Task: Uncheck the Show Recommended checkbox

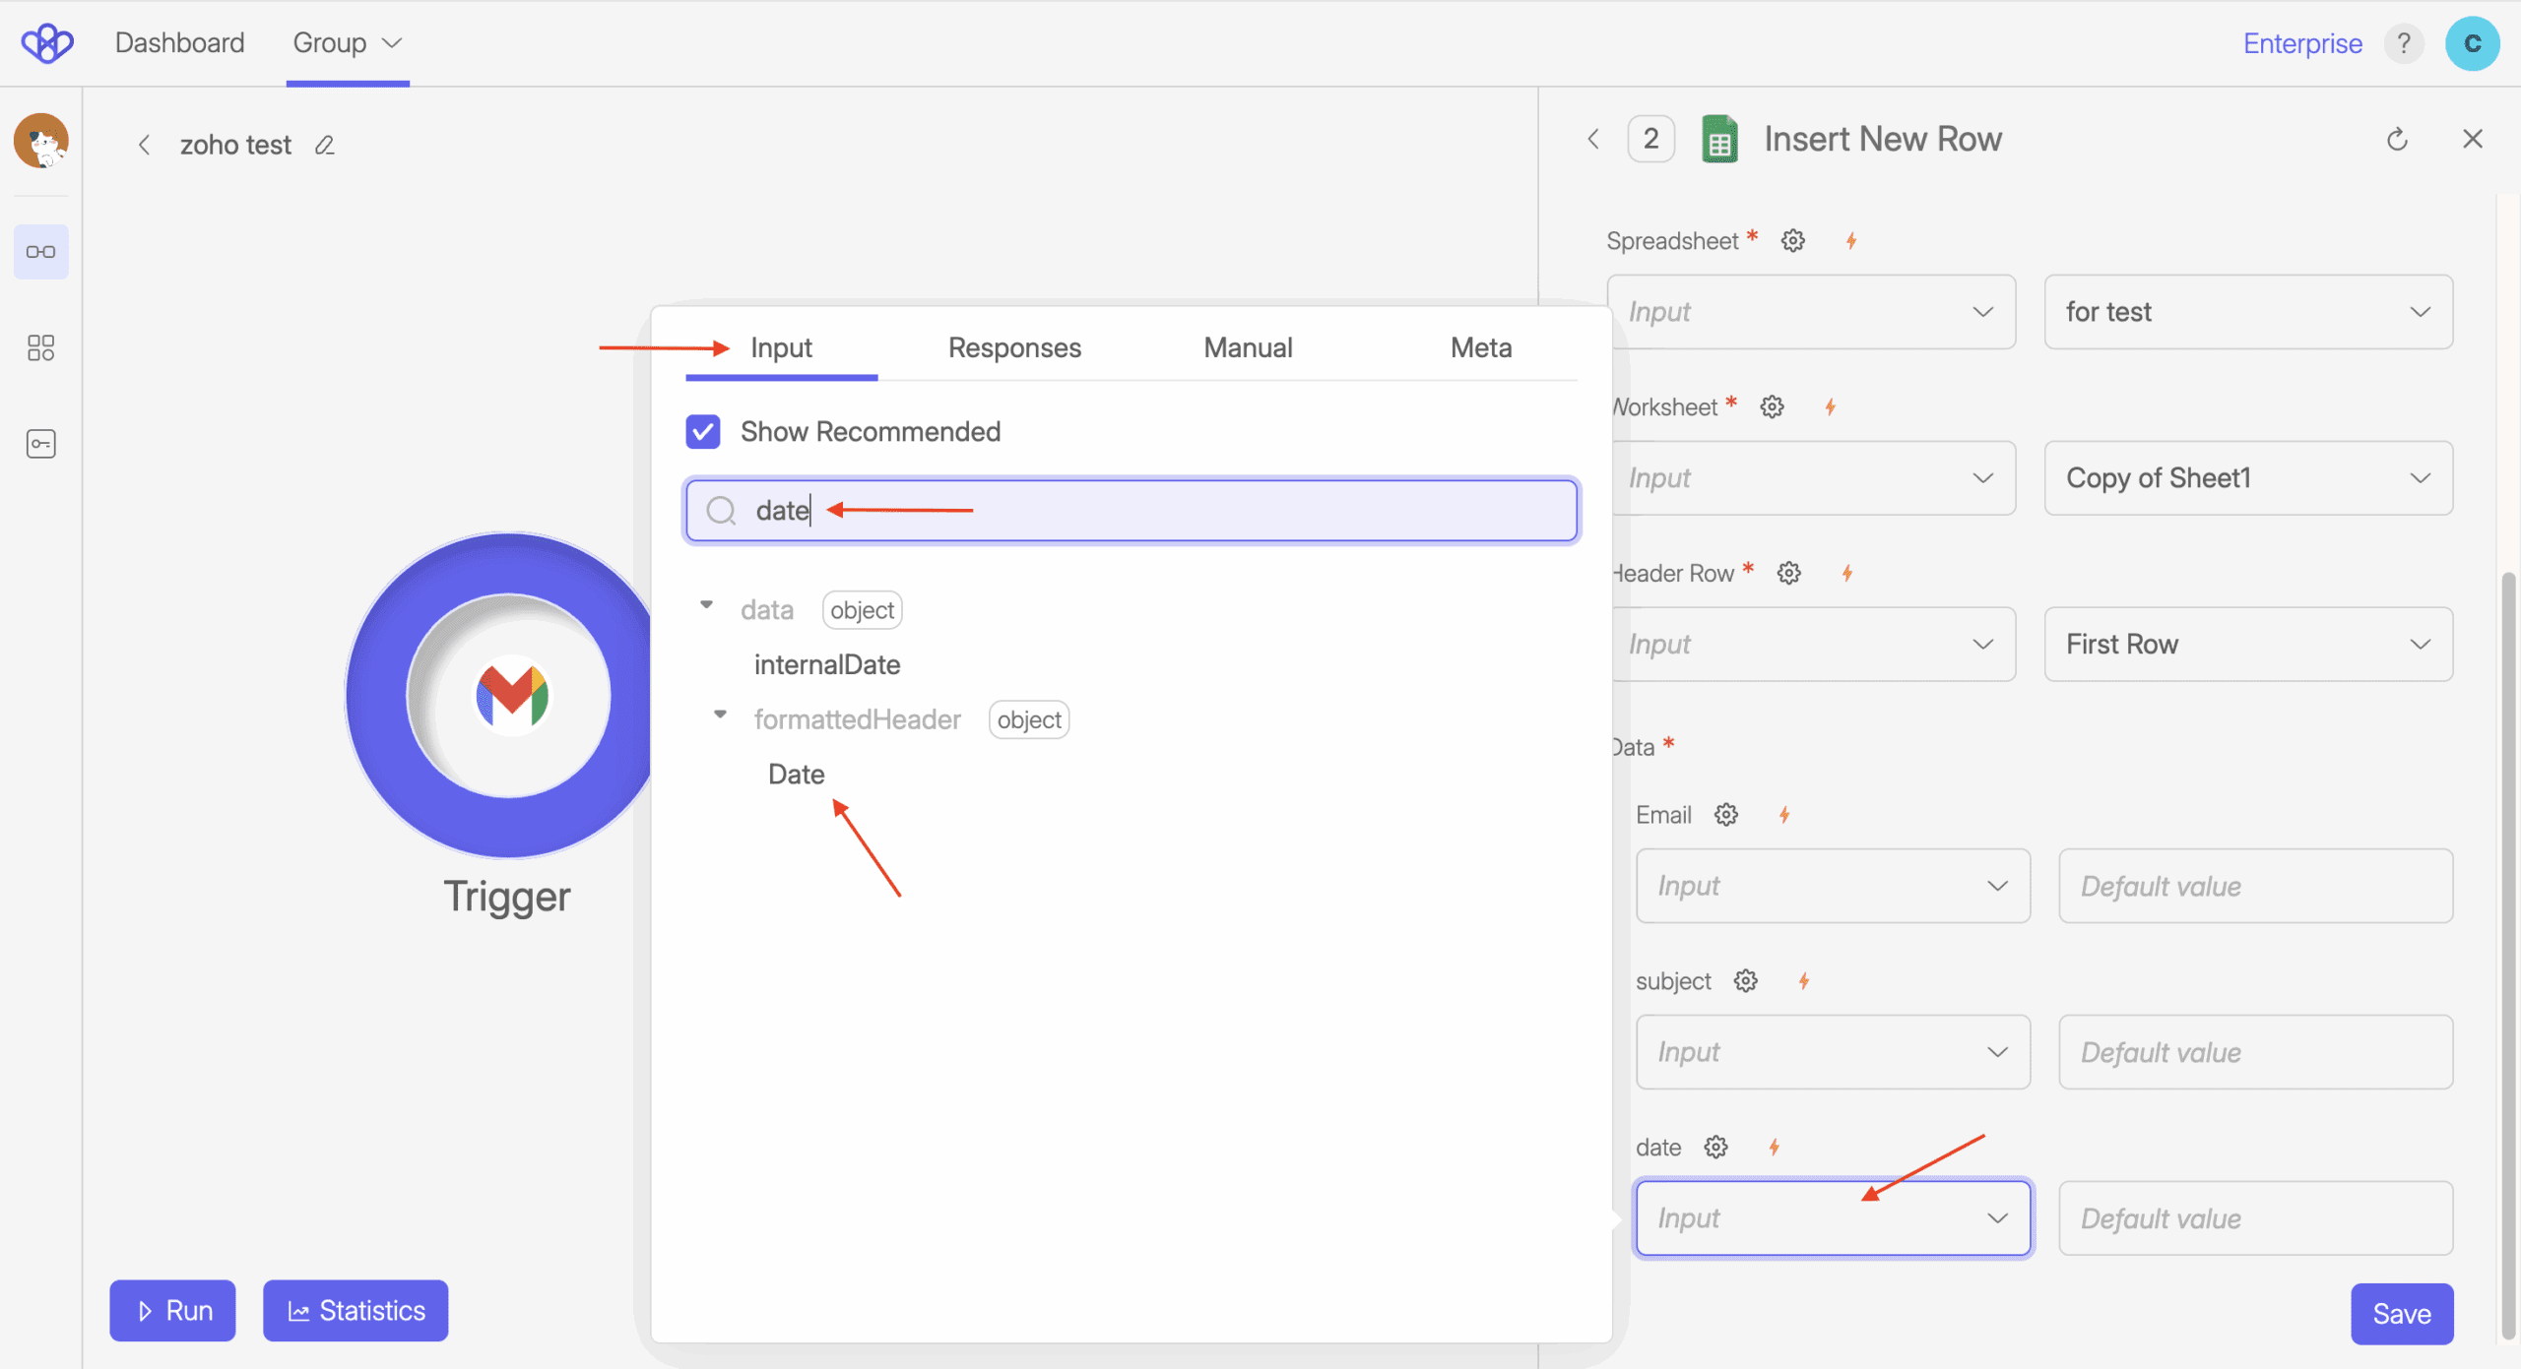Action: coord(703,431)
